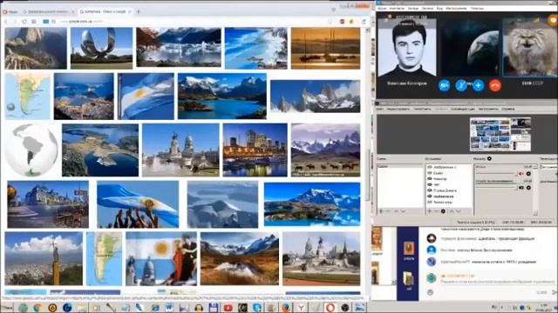Open Skype 'Контакты' menu
The image size is (558, 313).
point(397,8)
